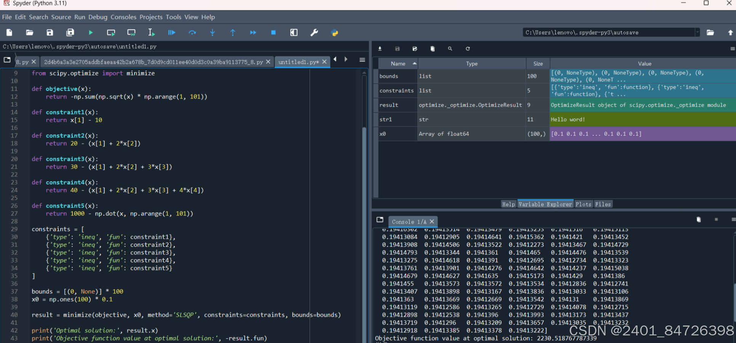Open the File menu

pyautogui.click(x=7, y=17)
